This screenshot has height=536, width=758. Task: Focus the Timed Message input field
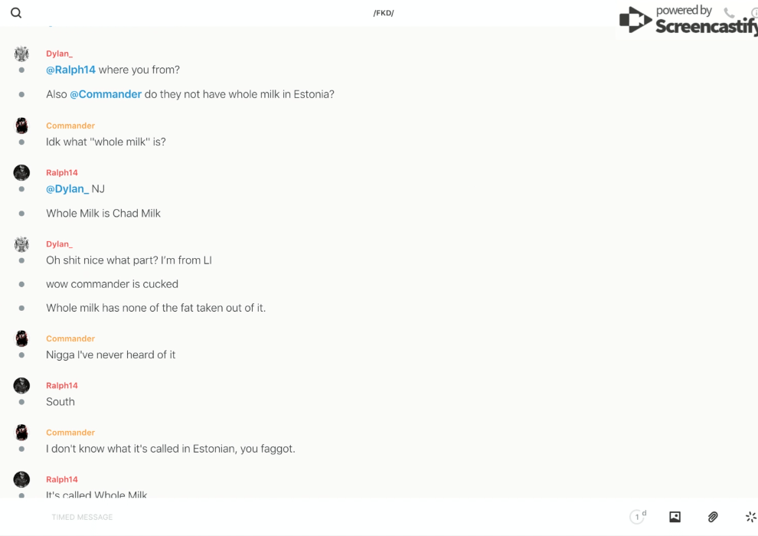(x=306, y=517)
